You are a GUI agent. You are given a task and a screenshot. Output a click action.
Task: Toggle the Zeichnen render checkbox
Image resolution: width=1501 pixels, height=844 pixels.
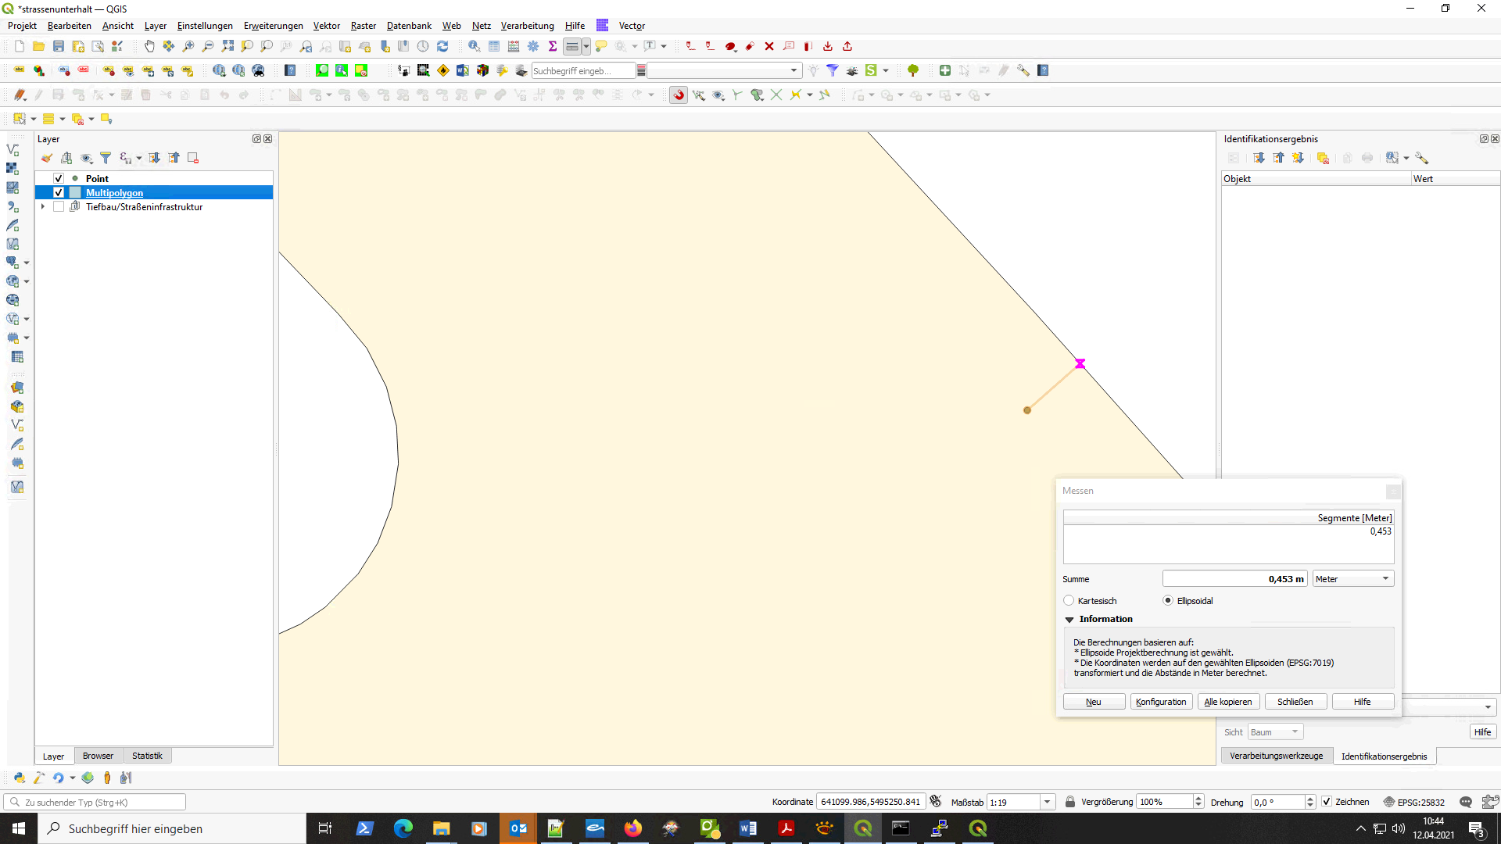1327,802
